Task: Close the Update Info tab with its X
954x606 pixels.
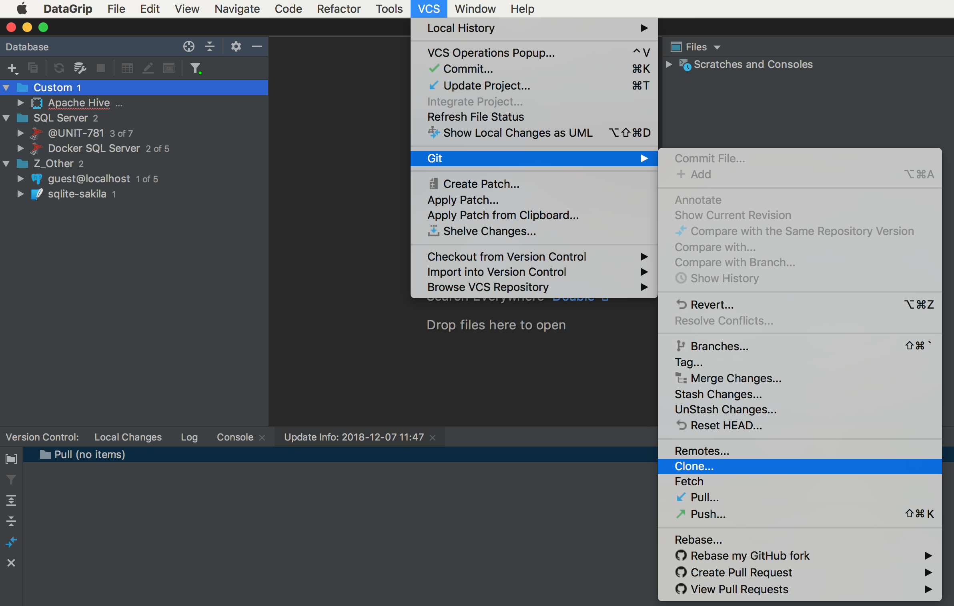Action: click(433, 438)
